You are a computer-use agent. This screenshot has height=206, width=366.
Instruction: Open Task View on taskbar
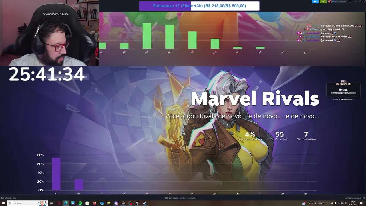pyautogui.click(x=51, y=203)
